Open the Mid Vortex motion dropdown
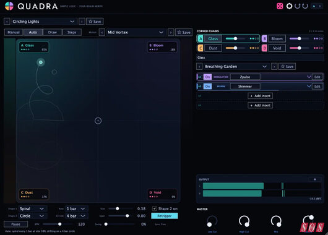 136,32
